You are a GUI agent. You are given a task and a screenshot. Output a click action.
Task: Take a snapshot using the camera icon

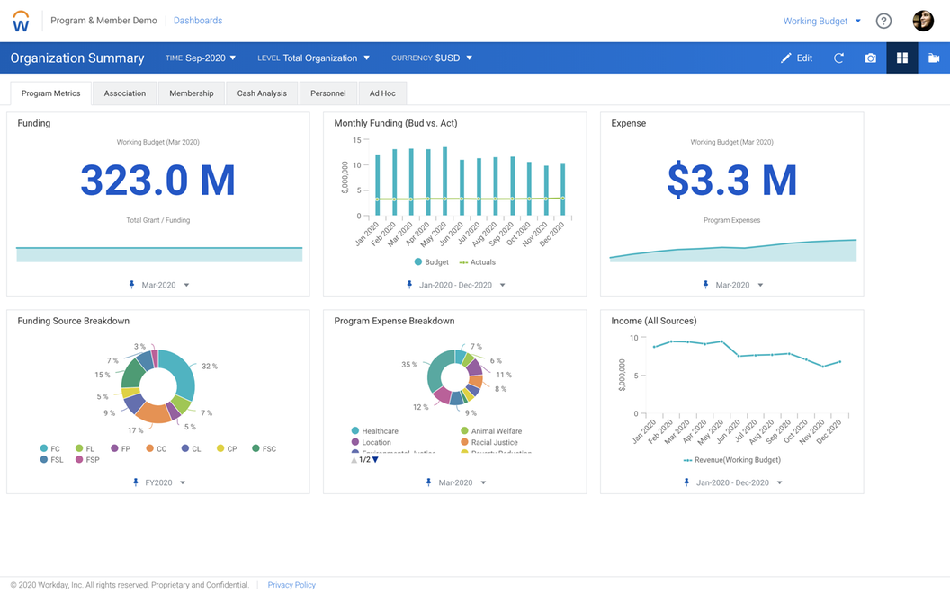coord(870,58)
